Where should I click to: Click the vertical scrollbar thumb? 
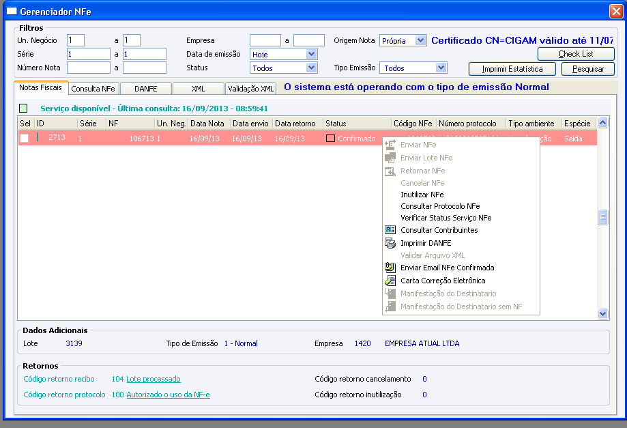(x=602, y=217)
